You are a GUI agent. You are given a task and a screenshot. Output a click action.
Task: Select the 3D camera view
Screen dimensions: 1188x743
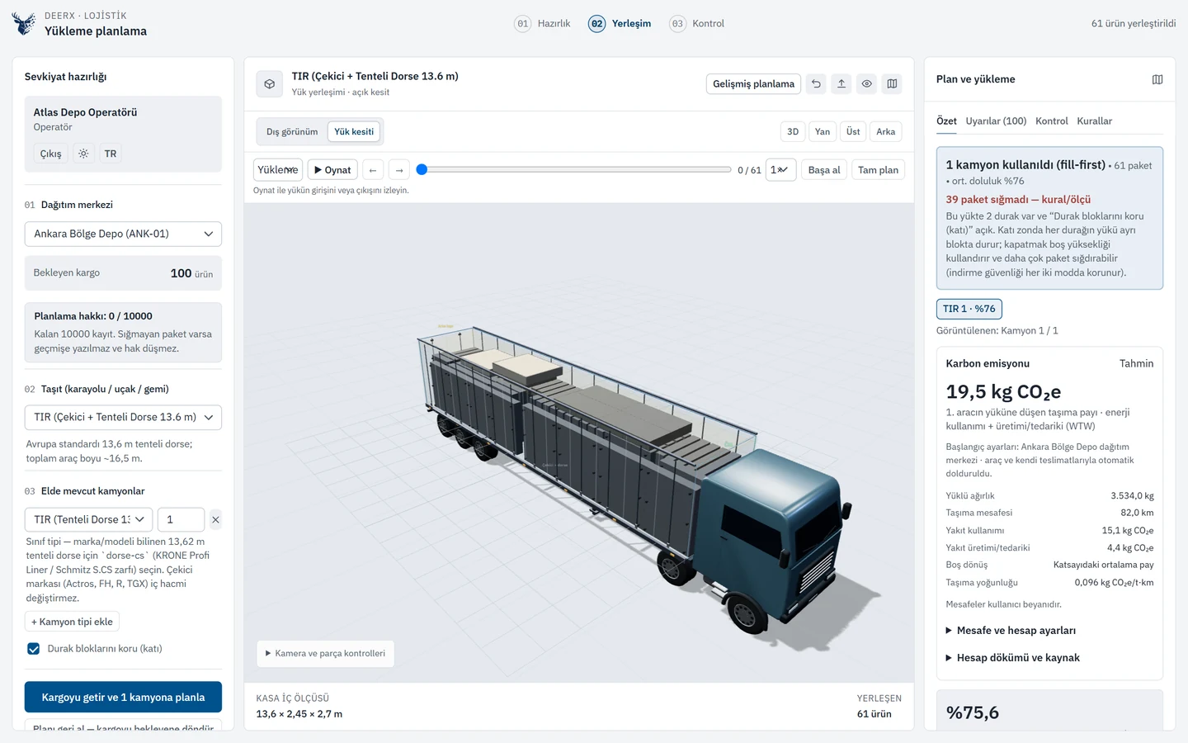pyautogui.click(x=793, y=131)
